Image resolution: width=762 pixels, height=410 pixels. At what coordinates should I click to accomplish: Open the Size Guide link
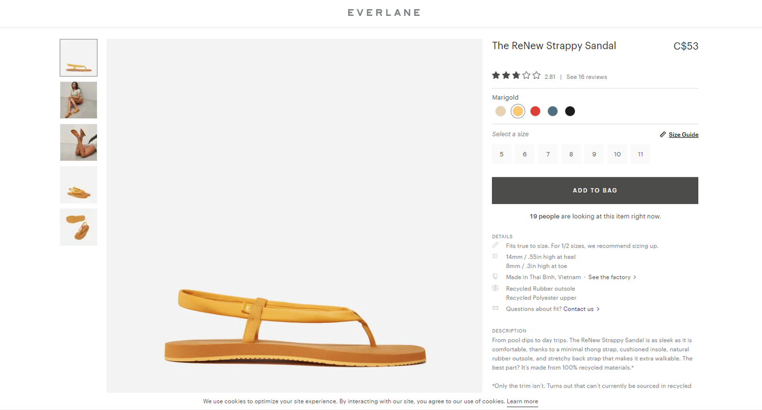(683, 135)
